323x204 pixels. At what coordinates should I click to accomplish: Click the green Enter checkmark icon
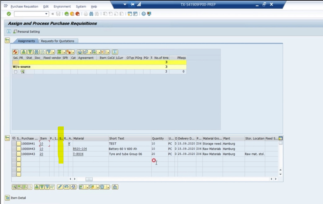9,14
